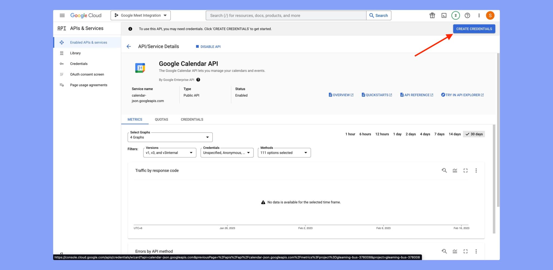The height and width of the screenshot is (270, 553).
Task: Open the Versions filter dropdown
Action: point(169,152)
